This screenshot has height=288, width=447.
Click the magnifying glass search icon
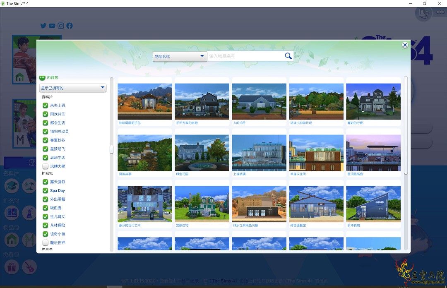coord(288,56)
